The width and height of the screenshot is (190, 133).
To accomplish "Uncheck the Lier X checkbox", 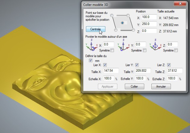I will click(105, 65).
